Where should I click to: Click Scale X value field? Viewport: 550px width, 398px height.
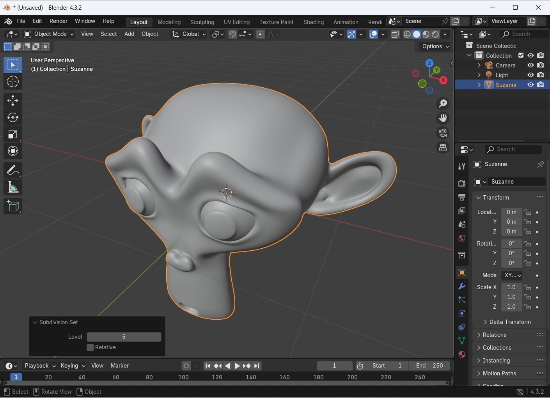pyautogui.click(x=511, y=287)
